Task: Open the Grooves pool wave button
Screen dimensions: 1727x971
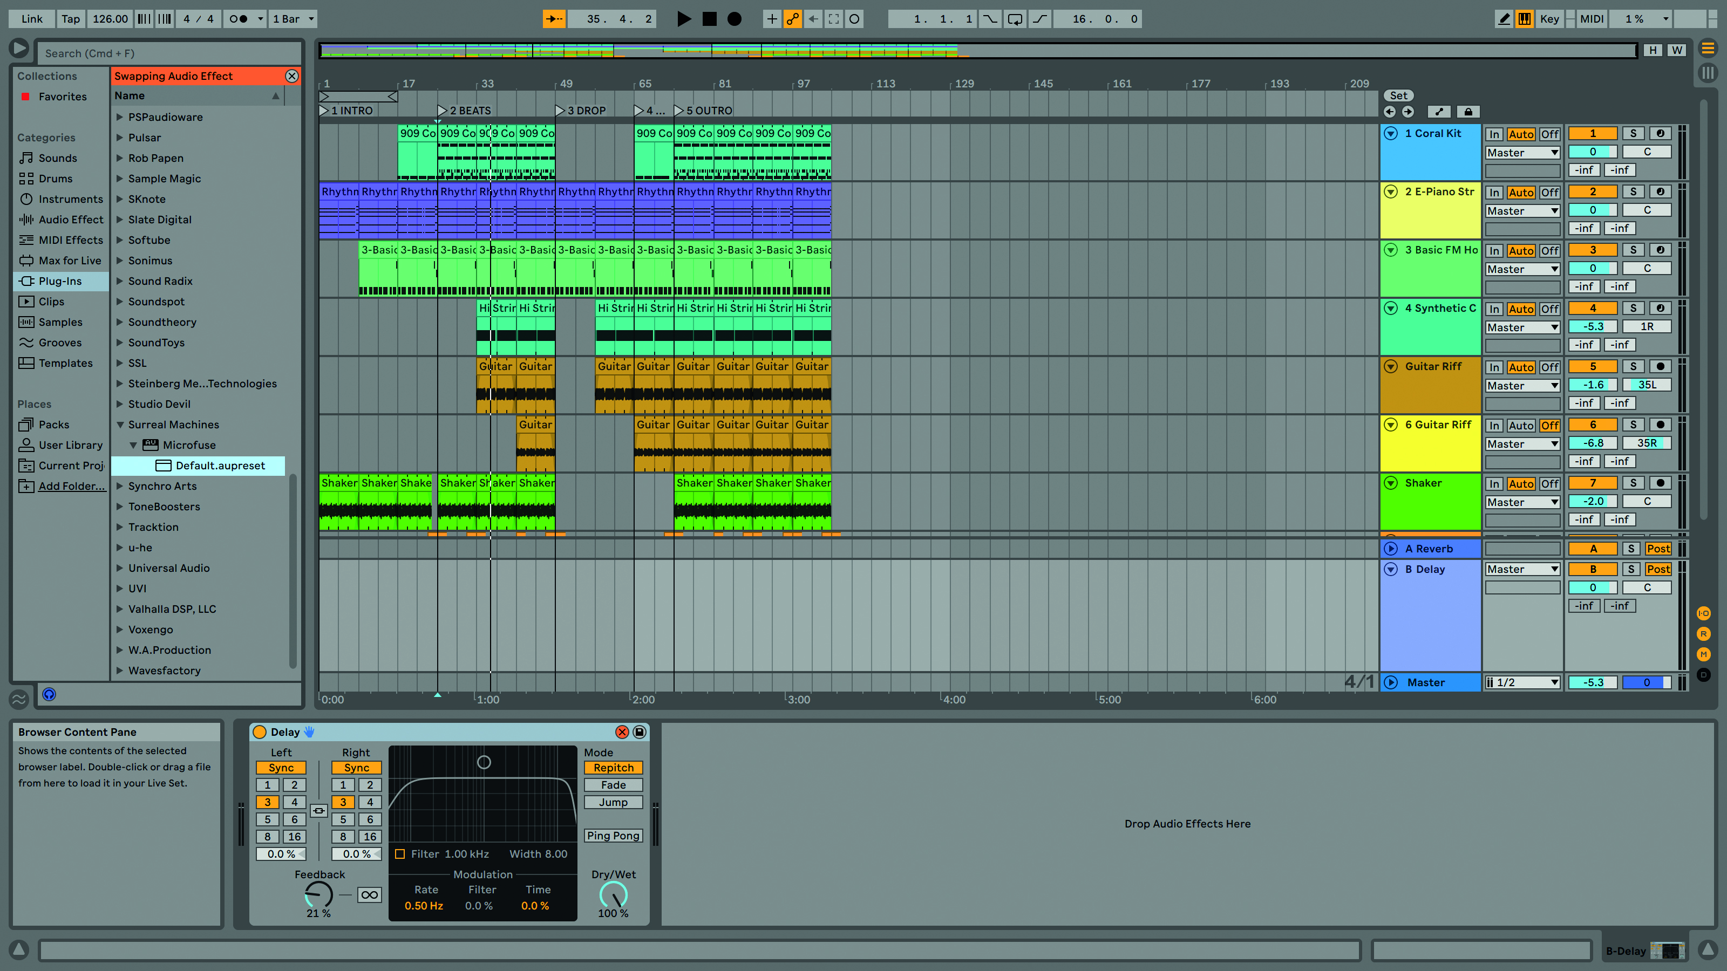Action: tap(19, 699)
